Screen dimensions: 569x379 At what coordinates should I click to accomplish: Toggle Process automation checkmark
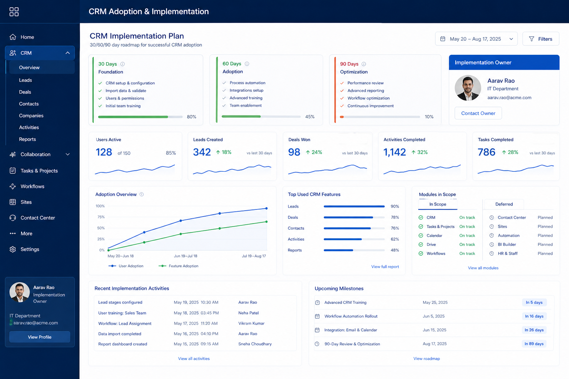(x=224, y=83)
